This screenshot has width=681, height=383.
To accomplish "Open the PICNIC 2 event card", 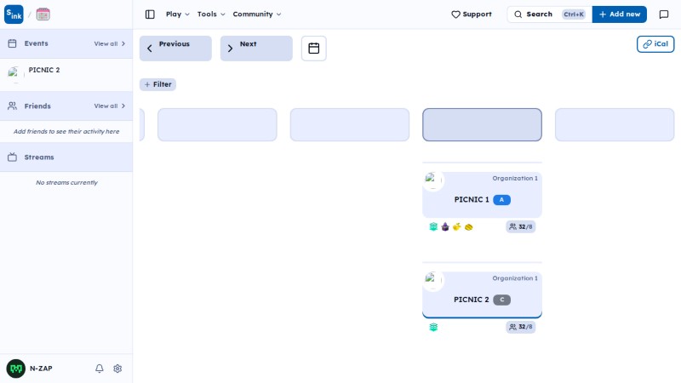I will tap(482, 294).
